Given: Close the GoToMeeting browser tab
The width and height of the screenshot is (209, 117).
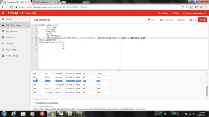Looking at the screenshot, I should (x=58, y=2).
